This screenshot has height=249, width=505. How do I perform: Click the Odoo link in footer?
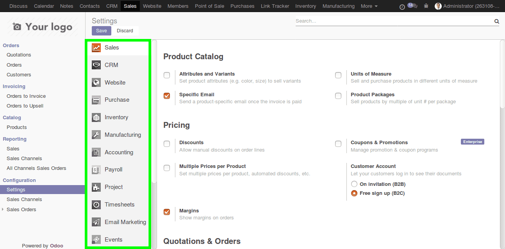57,246
